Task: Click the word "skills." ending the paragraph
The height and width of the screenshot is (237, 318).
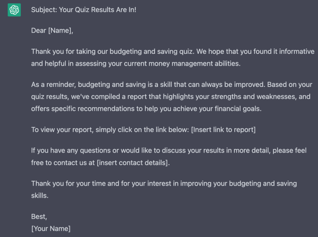Action: 40,196
